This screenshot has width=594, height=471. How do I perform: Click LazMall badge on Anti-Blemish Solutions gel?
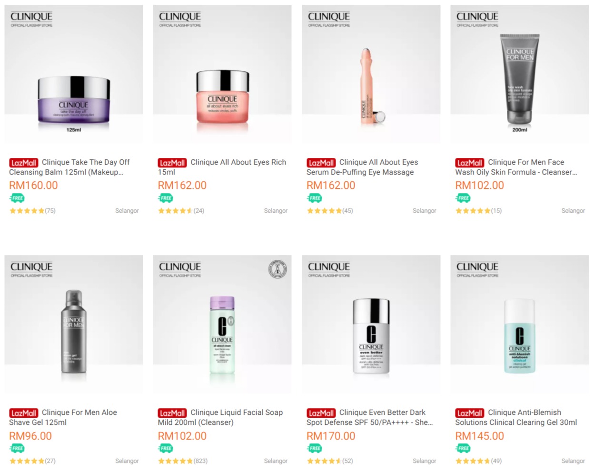click(469, 413)
